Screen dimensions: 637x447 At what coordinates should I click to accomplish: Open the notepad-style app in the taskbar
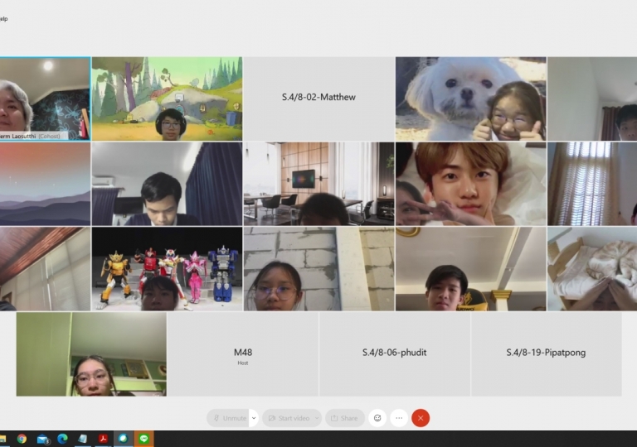82,439
